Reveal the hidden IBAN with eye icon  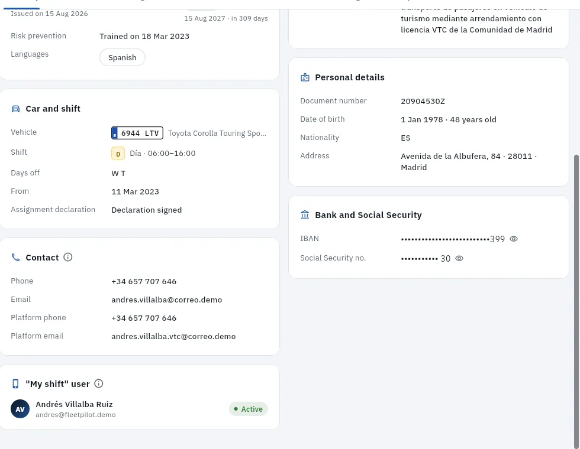pyautogui.click(x=514, y=239)
